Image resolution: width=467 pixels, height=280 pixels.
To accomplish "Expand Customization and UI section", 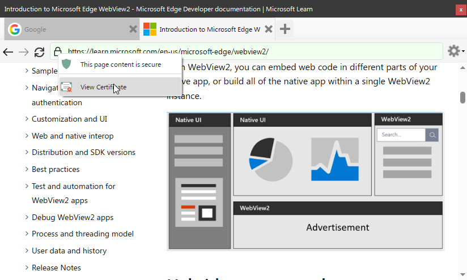I will (69, 119).
